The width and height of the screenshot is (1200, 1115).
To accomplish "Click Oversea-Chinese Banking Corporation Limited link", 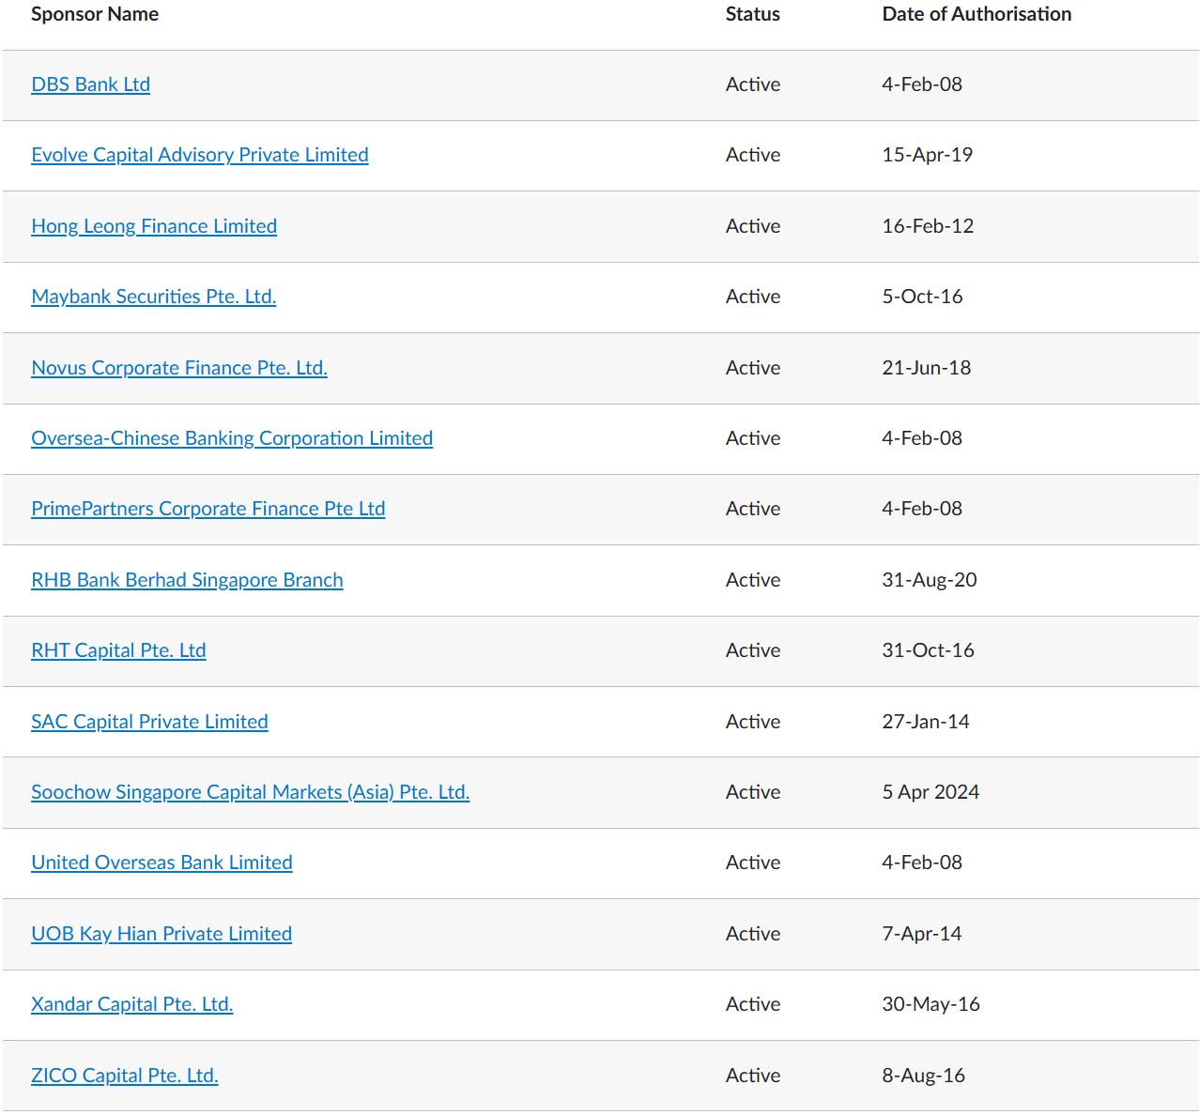I will point(231,438).
